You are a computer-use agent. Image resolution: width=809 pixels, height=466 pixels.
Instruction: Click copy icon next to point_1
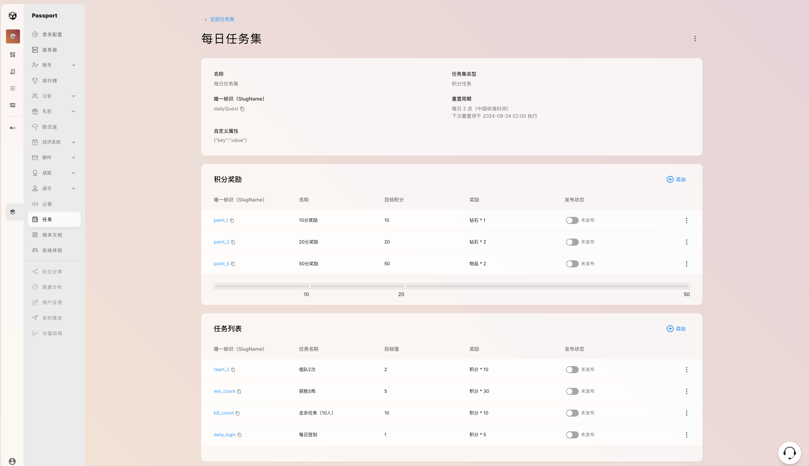pyautogui.click(x=232, y=220)
